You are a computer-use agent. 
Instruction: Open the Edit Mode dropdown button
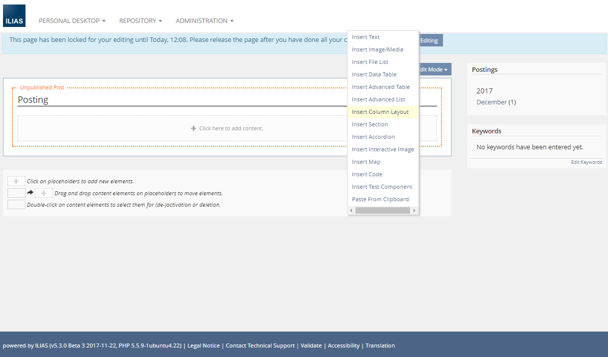(x=433, y=69)
